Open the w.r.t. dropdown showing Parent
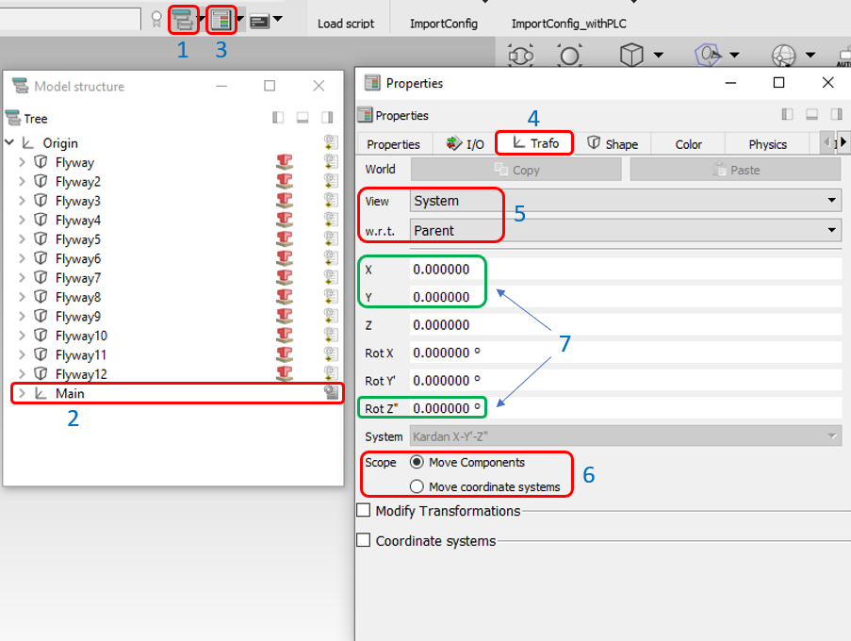Screen dimensions: 851x641 625,230
